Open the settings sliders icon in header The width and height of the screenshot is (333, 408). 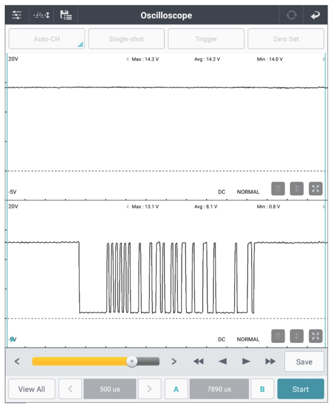17,15
